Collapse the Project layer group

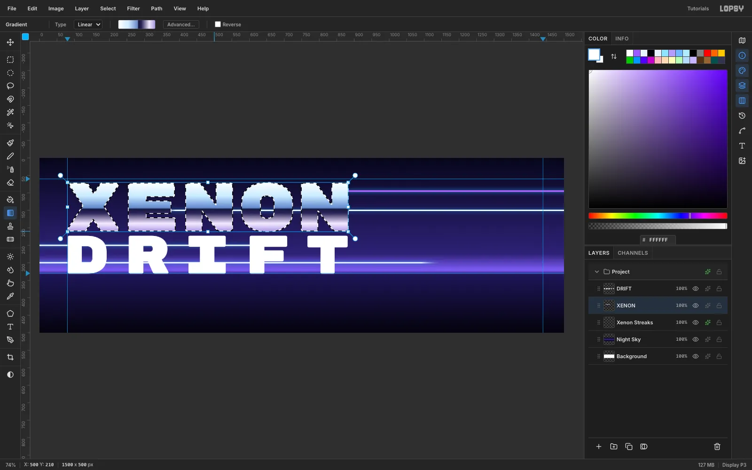tap(597, 272)
